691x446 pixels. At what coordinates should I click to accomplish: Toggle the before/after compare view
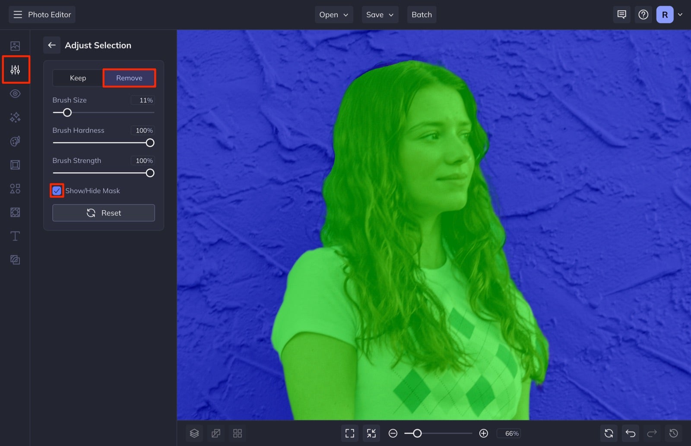click(x=216, y=433)
